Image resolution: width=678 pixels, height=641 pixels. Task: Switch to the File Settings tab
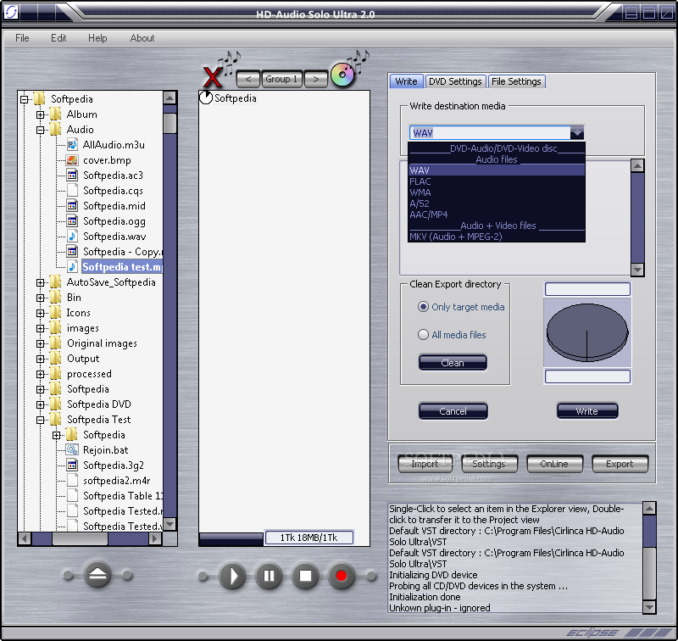pos(516,81)
